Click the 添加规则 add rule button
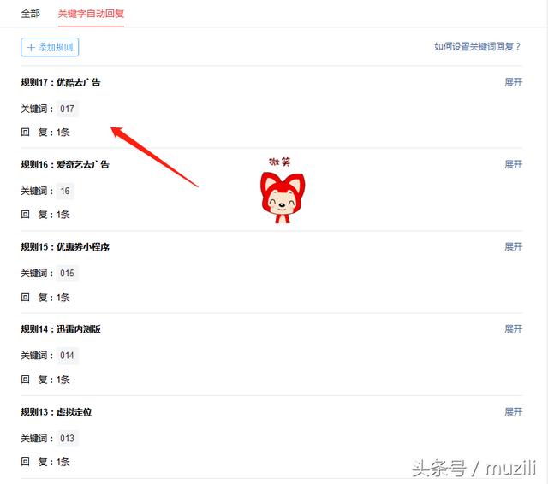548x484 pixels. (x=50, y=47)
